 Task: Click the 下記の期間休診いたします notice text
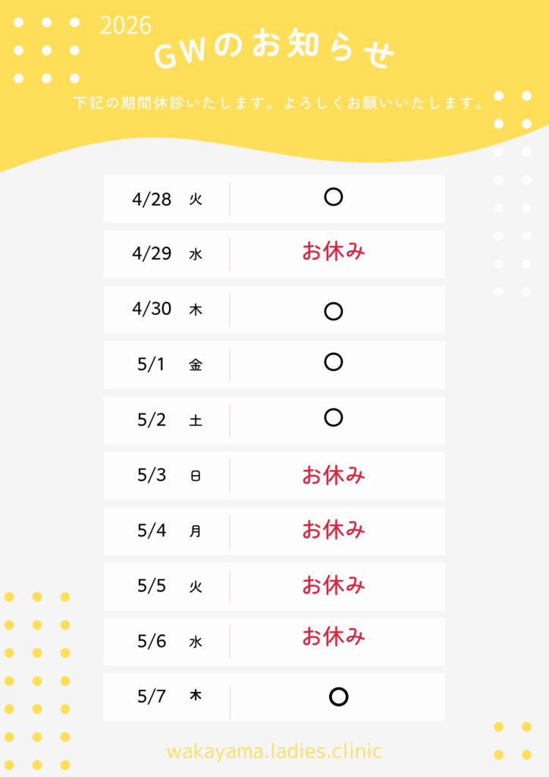coord(279,104)
